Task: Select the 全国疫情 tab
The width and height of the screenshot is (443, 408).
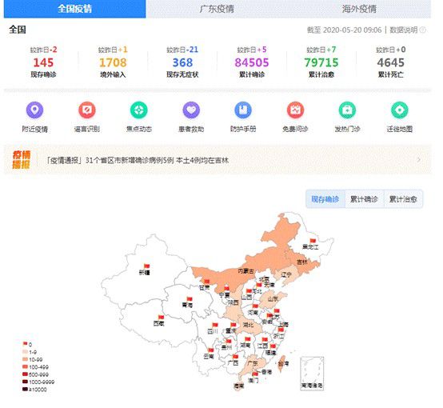Action: coord(75,9)
